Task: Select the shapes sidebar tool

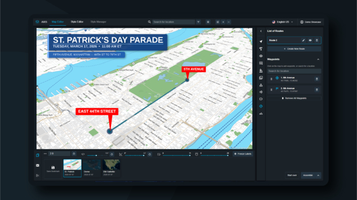Action: point(261,85)
